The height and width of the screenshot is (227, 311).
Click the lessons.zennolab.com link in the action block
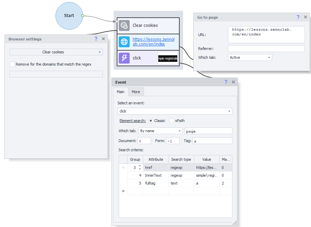[153, 42]
